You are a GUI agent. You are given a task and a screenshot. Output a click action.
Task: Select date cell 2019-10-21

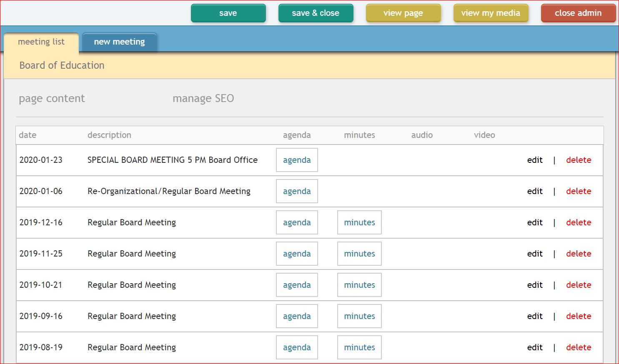[x=41, y=285]
